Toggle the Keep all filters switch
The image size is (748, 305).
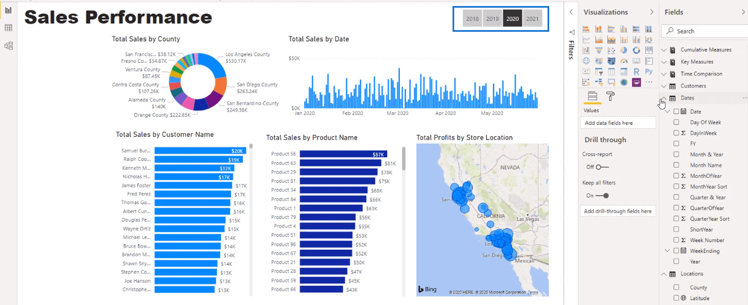pos(602,195)
